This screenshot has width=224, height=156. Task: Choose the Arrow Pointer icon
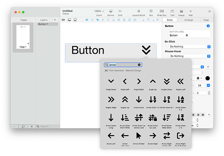pyautogui.click(x=139, y=136)
